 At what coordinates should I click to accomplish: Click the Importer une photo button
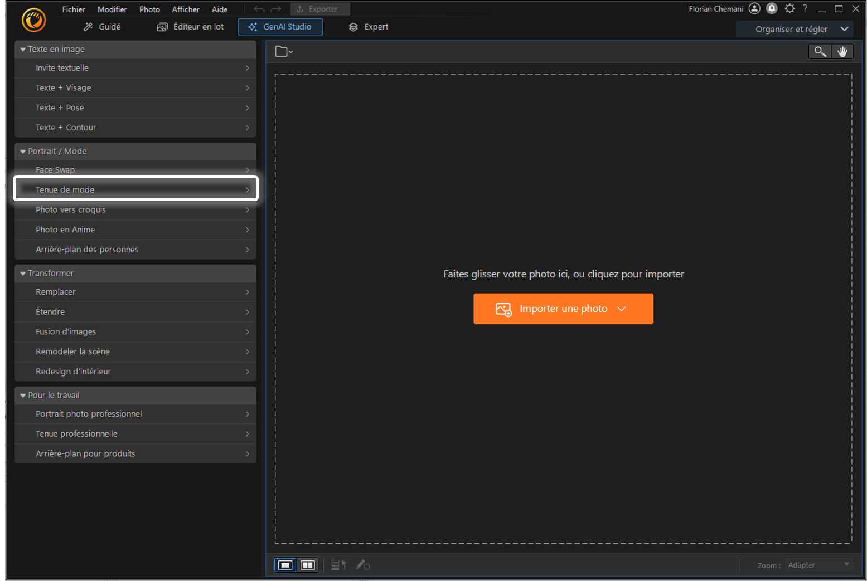click(563, 309)
